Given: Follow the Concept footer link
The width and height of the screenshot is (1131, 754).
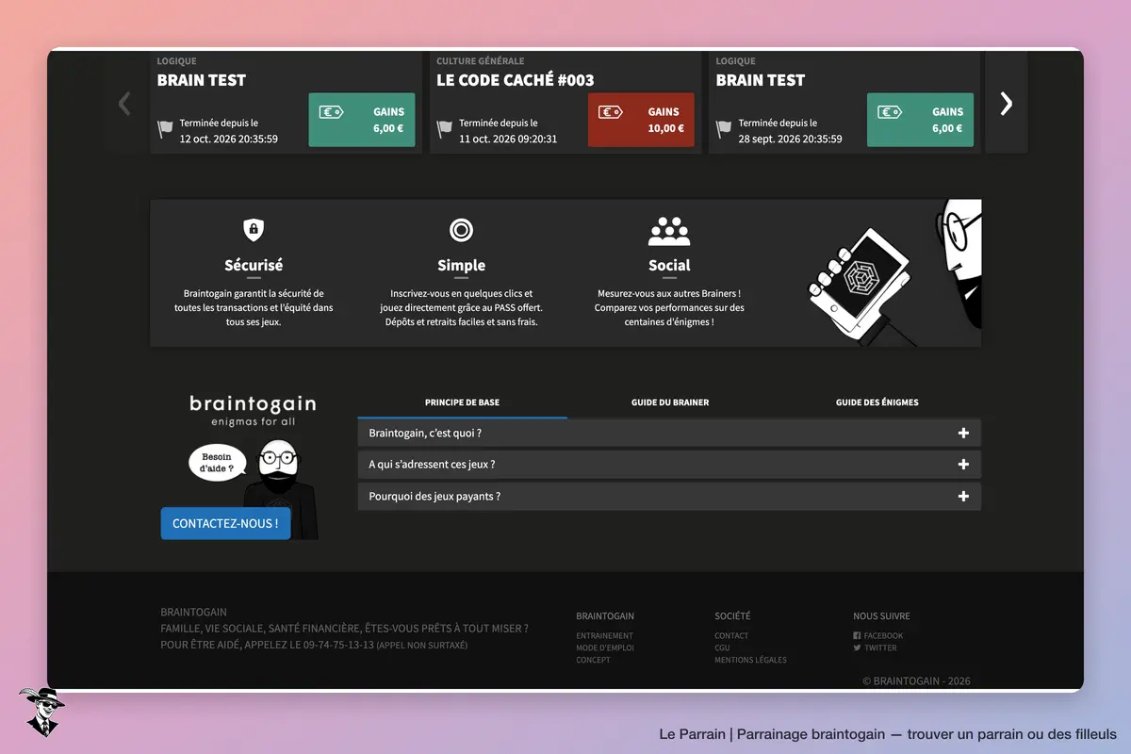Looking at the screenshot, I should click(594, 661).
